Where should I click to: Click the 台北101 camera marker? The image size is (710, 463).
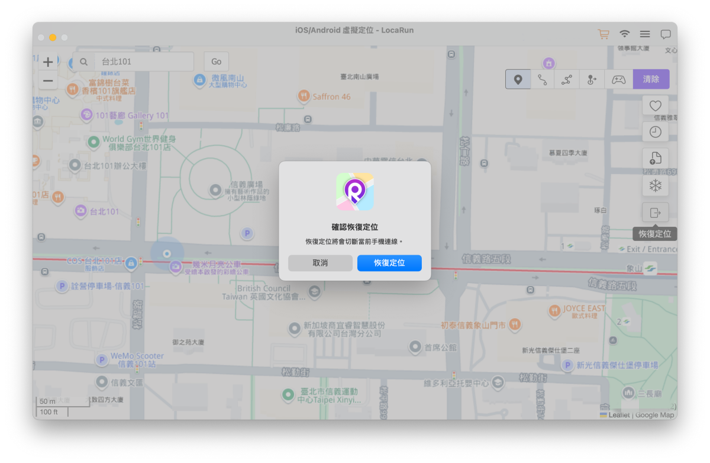80,211
